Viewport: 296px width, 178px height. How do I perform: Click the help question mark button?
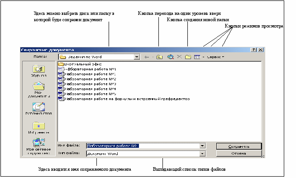pos(253,50)
